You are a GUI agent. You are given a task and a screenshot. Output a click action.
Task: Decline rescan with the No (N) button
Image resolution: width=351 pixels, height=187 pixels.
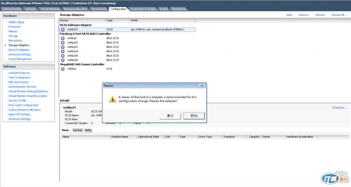pyautogui.click(x=194, y=116)
